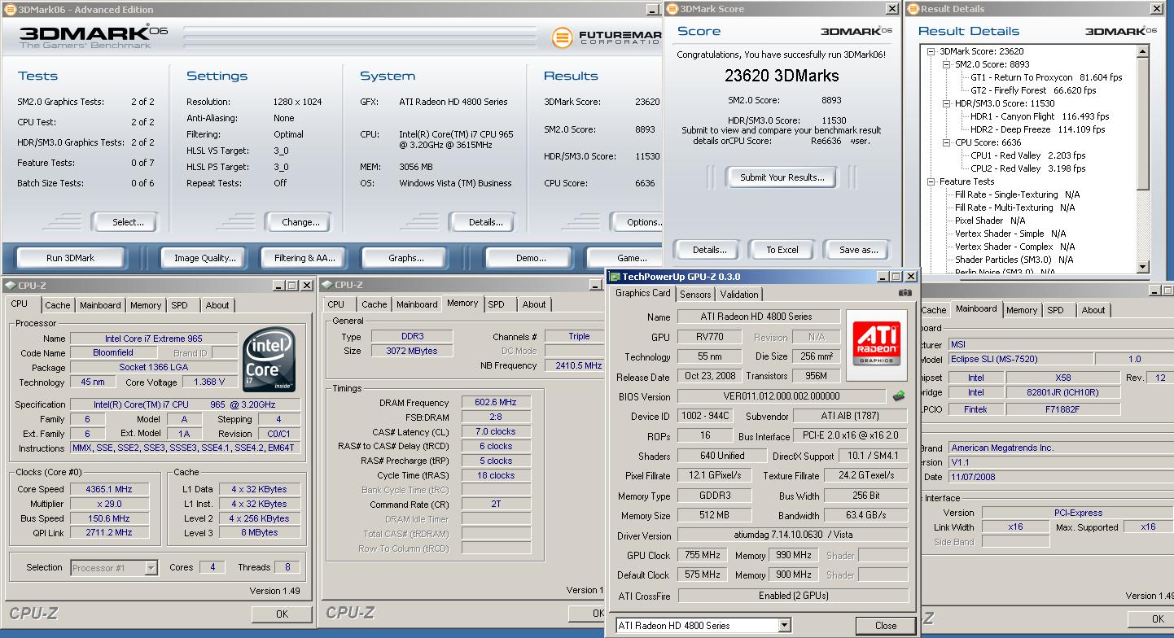This screenshot has width=1174, height=638.
Task: Select Pixel Shader N/A row
Action: (x=990, y=221)
